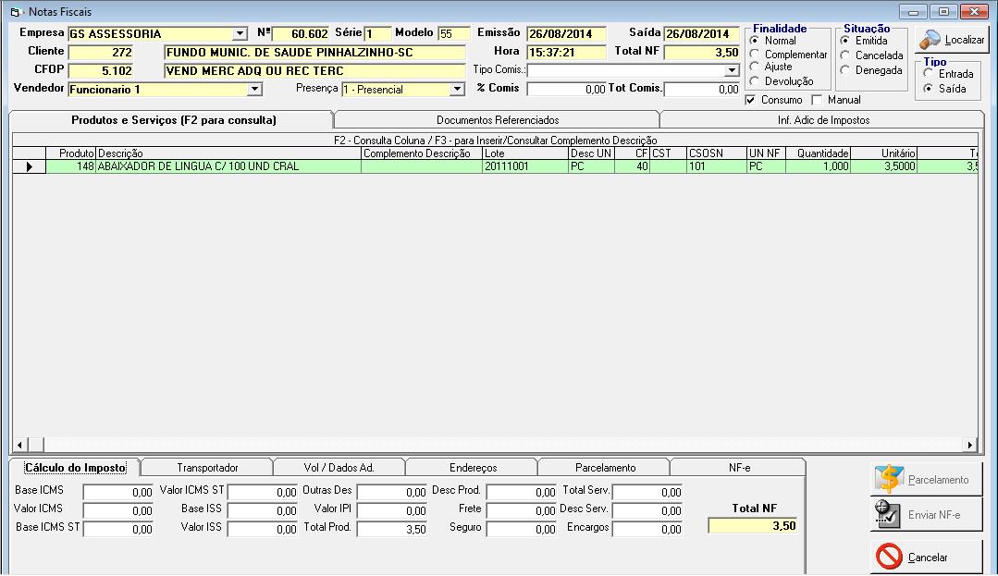Click the row indicator arrow in grid
Screen dimensions: 998x576
point(29,166)
